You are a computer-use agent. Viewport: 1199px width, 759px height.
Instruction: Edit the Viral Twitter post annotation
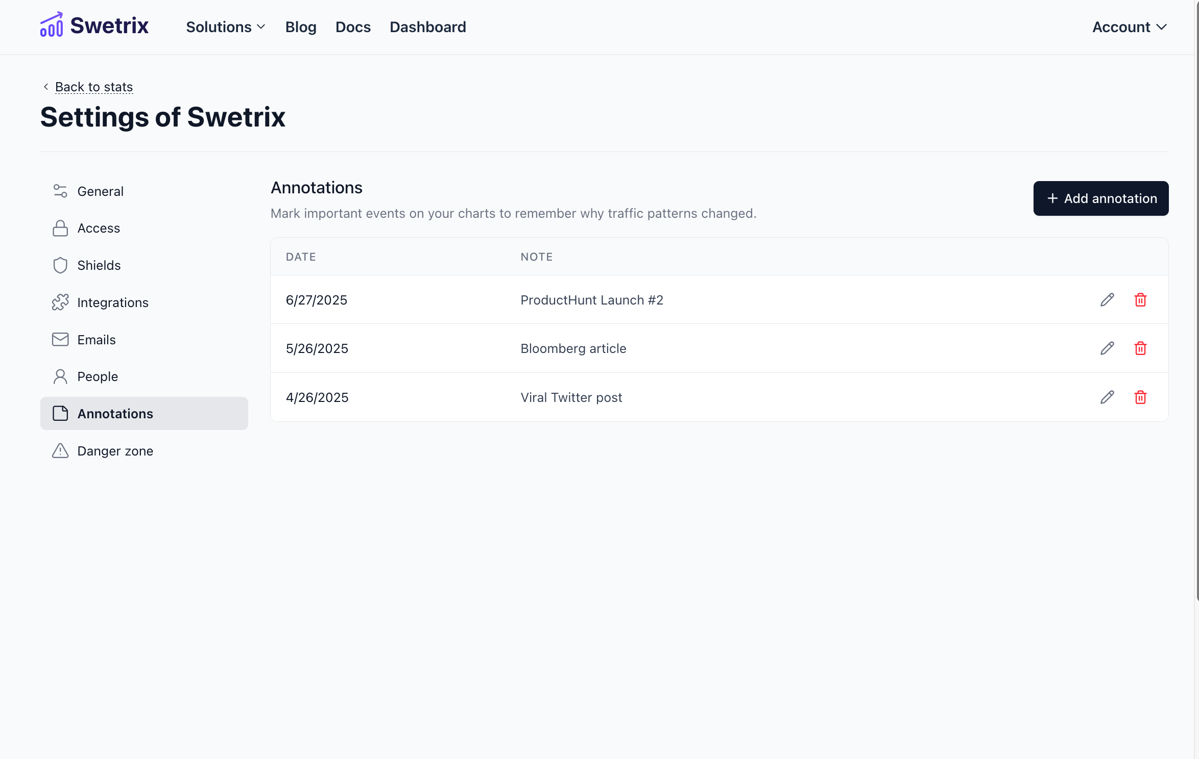(x=1107, y=397)
